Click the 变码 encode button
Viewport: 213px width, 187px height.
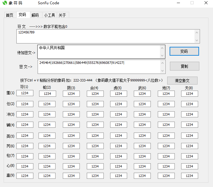click(x=184, y=51)
